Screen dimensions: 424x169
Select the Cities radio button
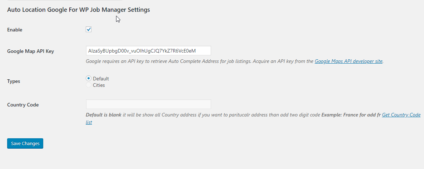[89, 85]
